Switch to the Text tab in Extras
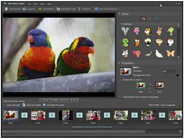This screenshot has height=139, width=184. pyautogui.click(x=150, y=19)
